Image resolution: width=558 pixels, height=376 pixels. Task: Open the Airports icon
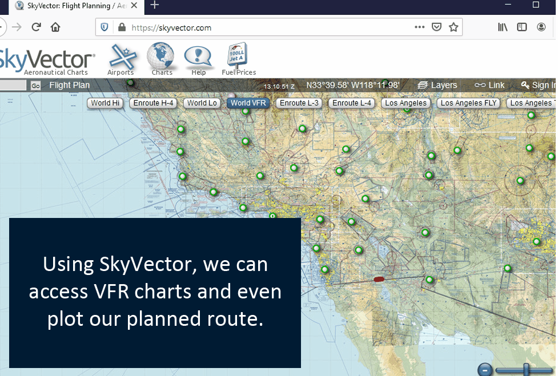tap(122, 59)
